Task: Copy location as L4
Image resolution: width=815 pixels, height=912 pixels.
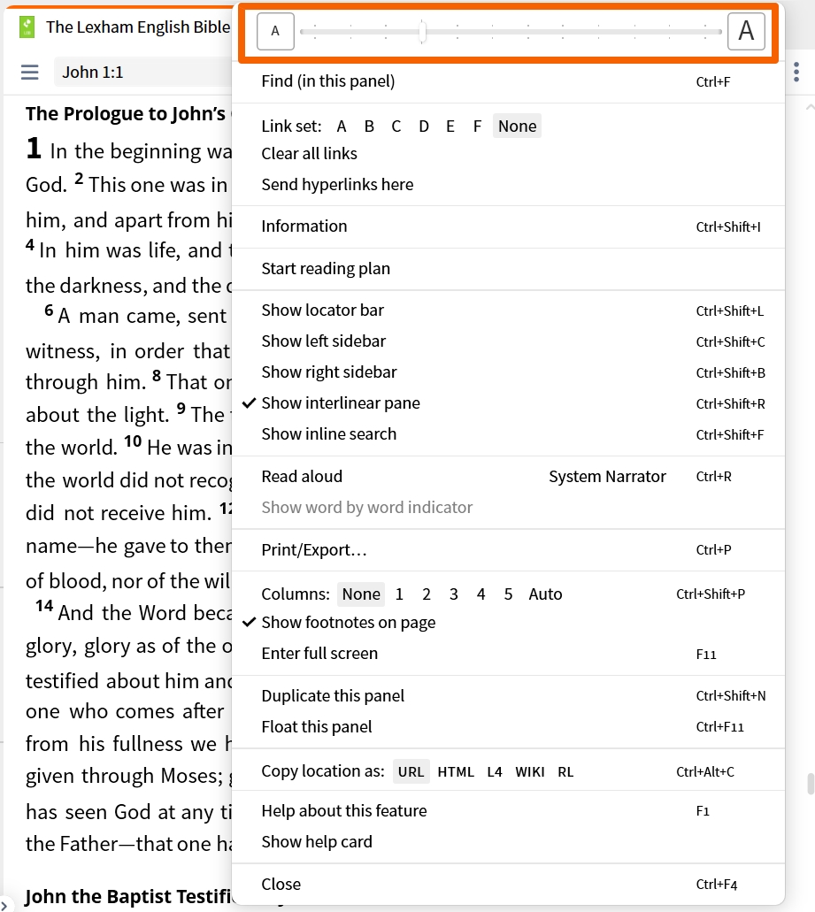Action: tap(495, 771)
